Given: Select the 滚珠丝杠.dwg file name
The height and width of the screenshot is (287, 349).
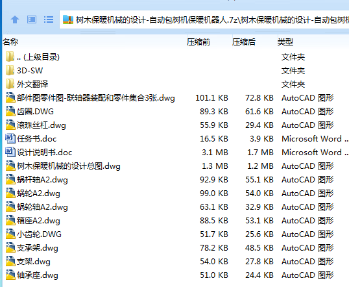Looking at the screenshot, I should click(x=42, y=125).
